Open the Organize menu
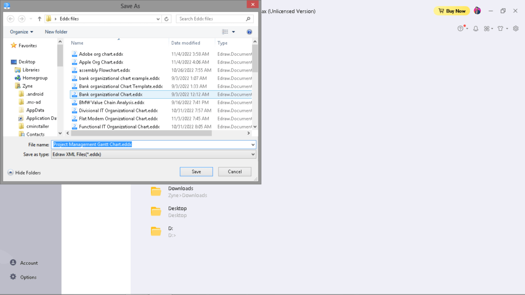The width and height of the screenshot is (525, 295). pyautogui.click(x=22, y=32)
